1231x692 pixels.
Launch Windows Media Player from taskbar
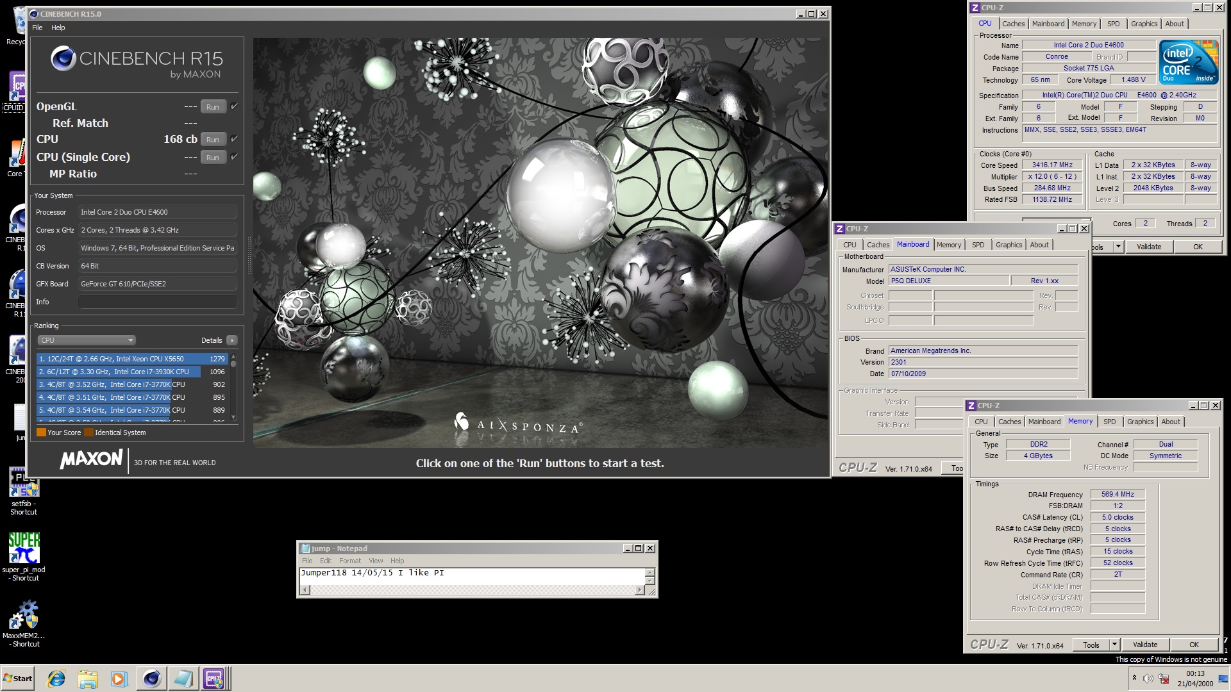click(x=119, y=679)
